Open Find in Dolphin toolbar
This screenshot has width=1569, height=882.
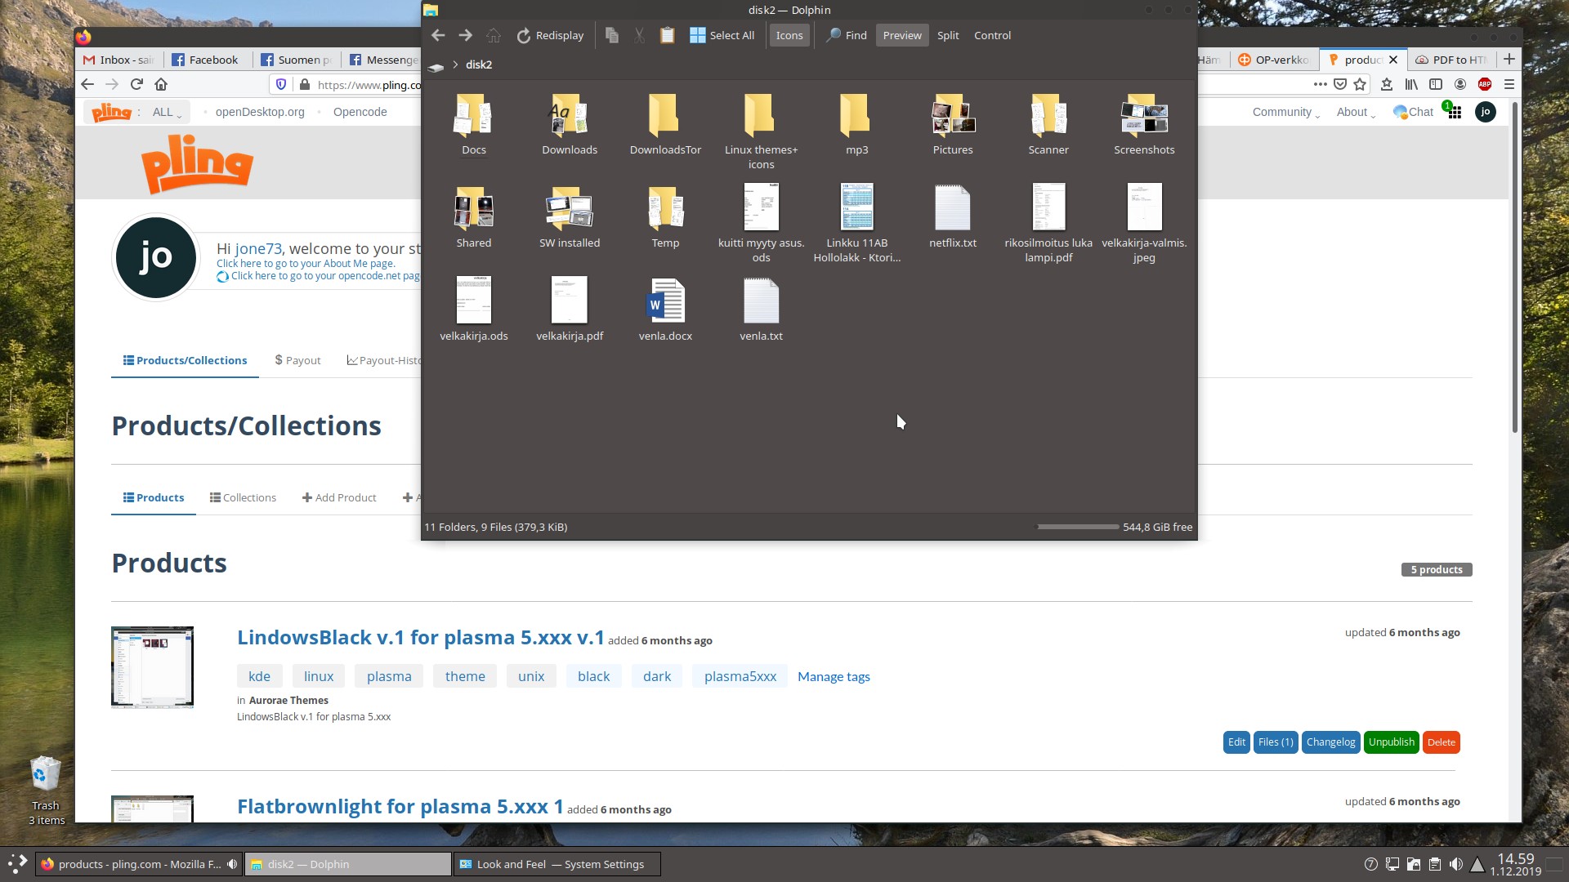[x=847, y=35]
